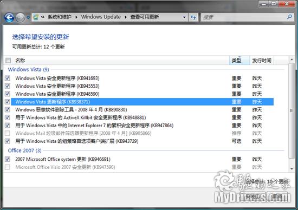Collapse the Office 2007 (3) group
298x210 pixels.
coord(25,150)
